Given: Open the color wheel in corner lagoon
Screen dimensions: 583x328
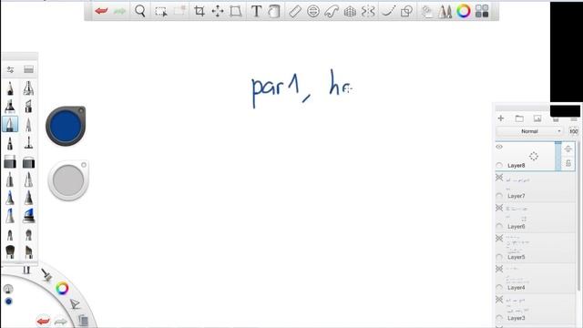Looking at the screenshot, I should [x=62, y=288].
